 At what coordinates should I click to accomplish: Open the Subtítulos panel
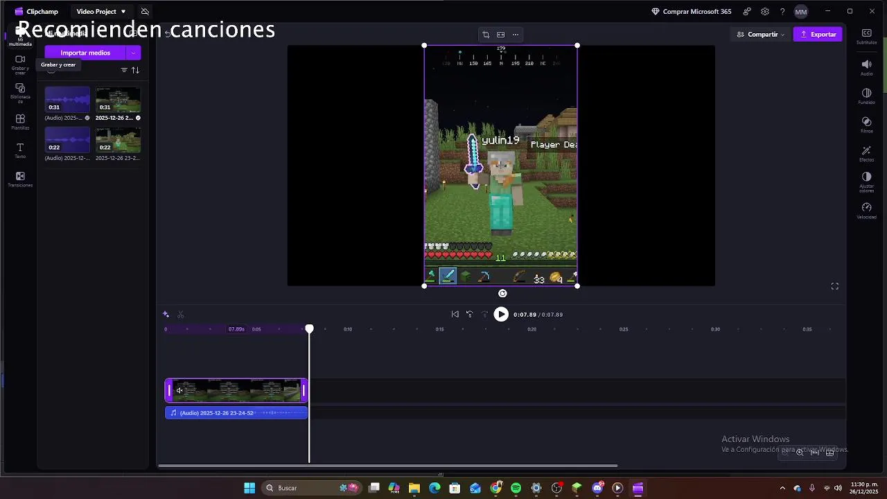tap(866, 37)
